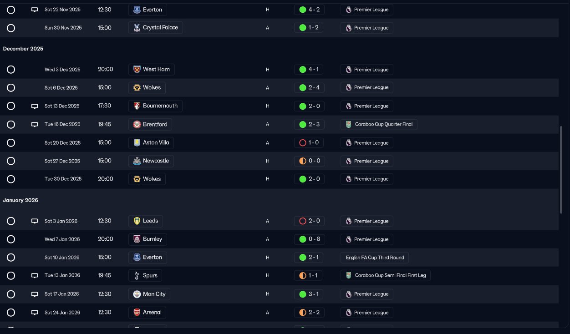Click the Crystal Palace club crest
The width and height of the screenshot is (570, 334).
(137, 28)
